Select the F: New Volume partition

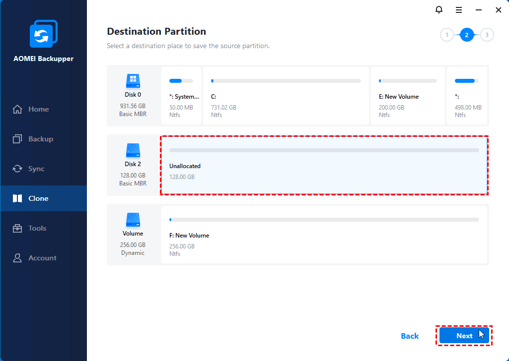324,235
